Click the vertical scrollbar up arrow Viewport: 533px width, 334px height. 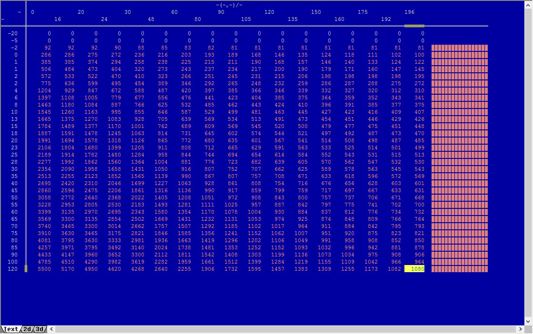point(528,5)
